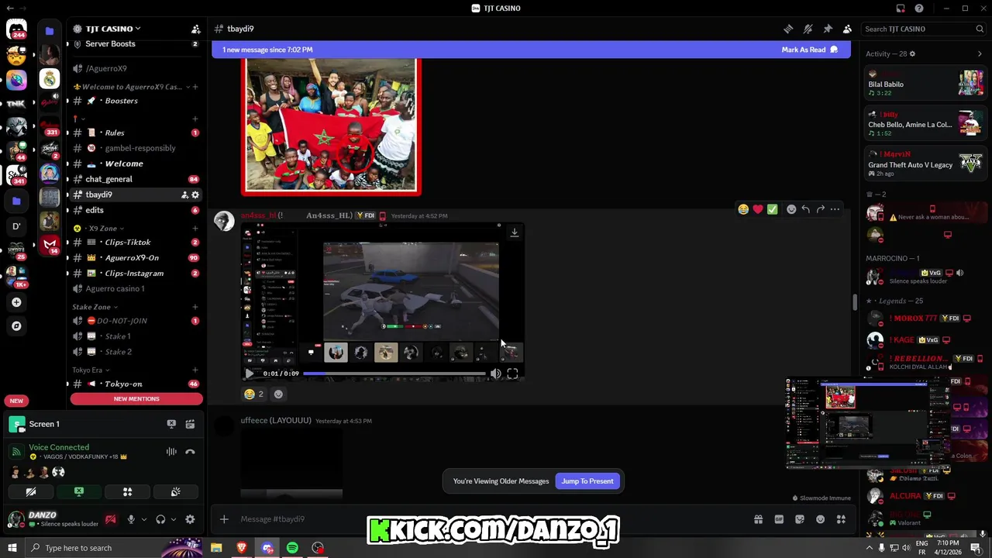This screenshot has height=558, width=992.
Task: Open the emoji picker in message bar
Action: pos(820,519)
